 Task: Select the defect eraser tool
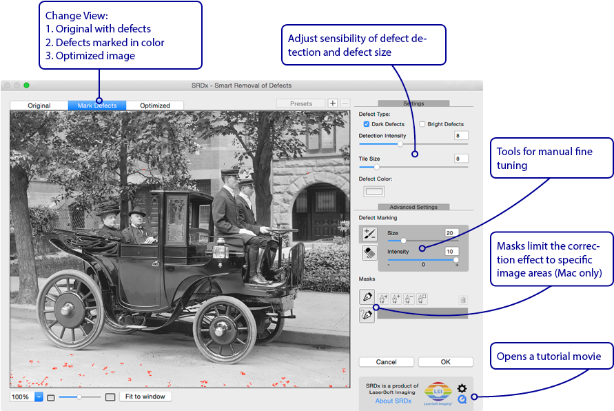369,253
